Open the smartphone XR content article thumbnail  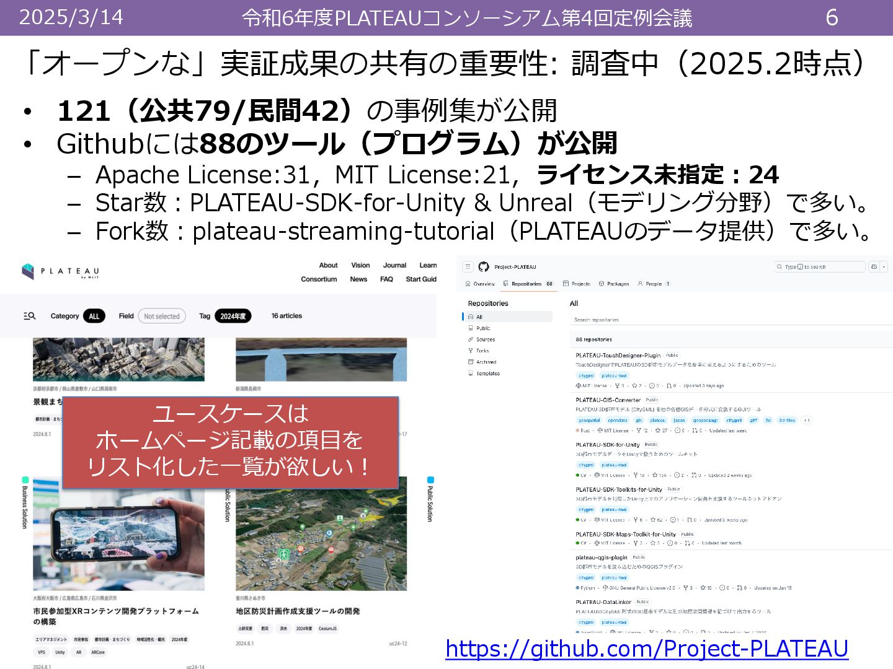coord(118,534)
